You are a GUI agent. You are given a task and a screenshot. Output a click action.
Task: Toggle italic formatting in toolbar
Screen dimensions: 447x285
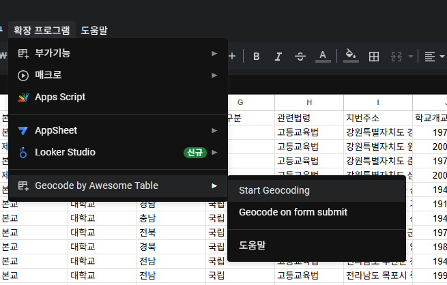click(278, 57)
